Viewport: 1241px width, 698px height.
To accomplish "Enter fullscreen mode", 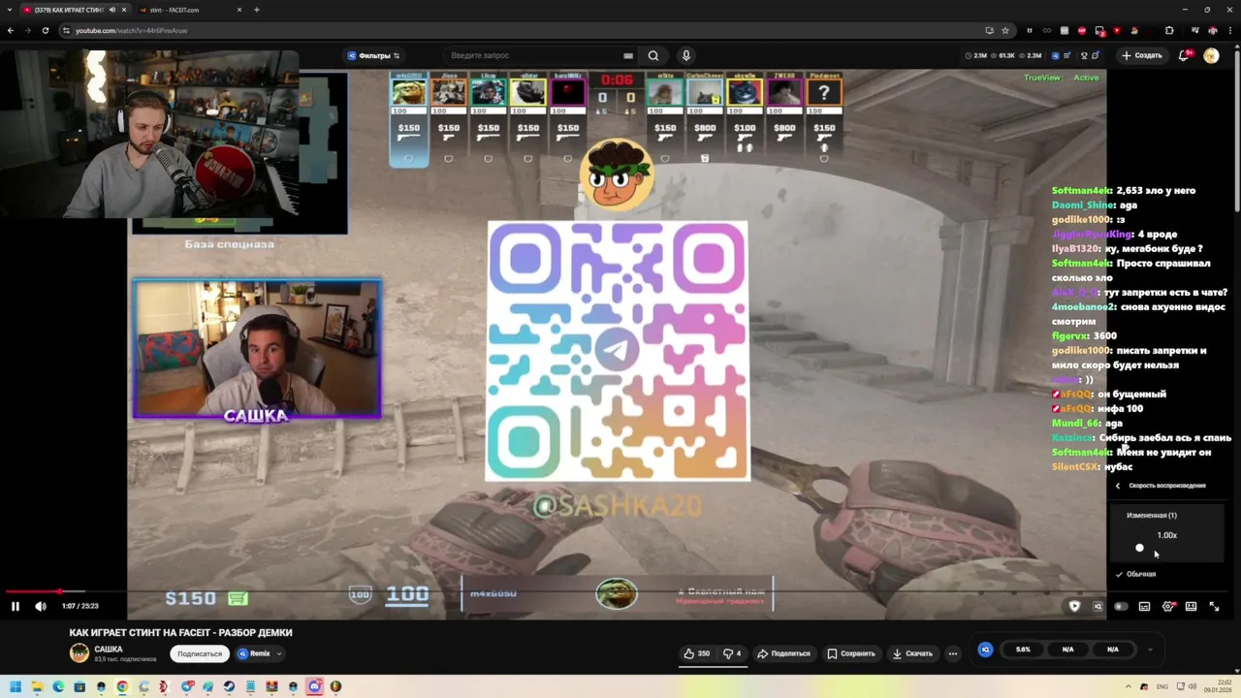I will point(1214,606).
